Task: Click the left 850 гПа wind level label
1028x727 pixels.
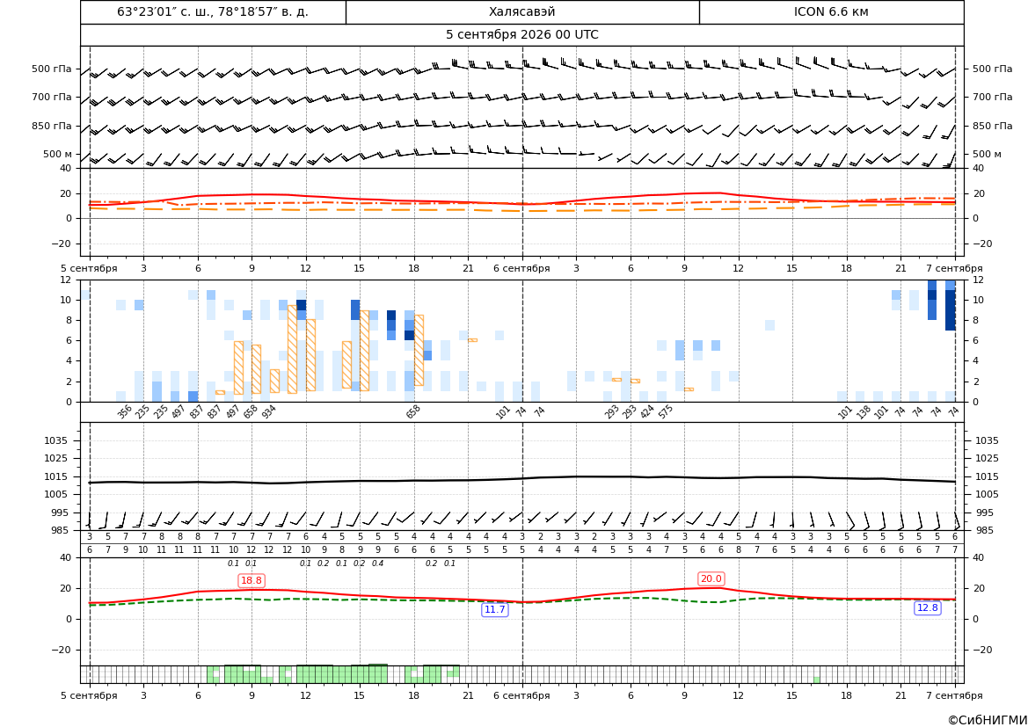Action: 51,126
